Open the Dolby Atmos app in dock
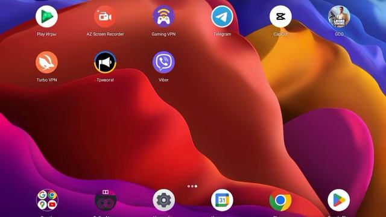The image size is (386, 217). [106, 200]
